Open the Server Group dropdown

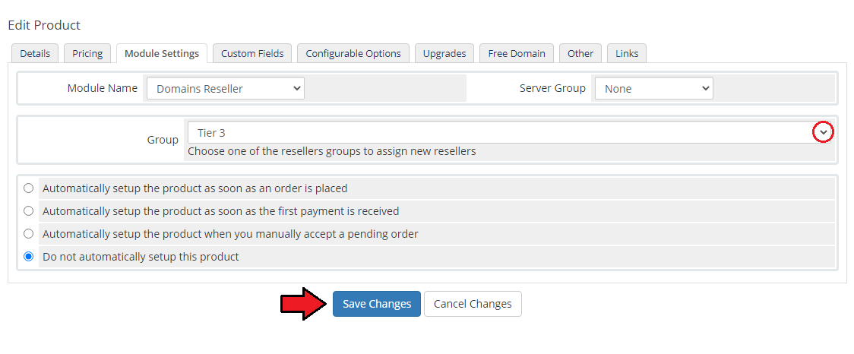coord(653,88)
